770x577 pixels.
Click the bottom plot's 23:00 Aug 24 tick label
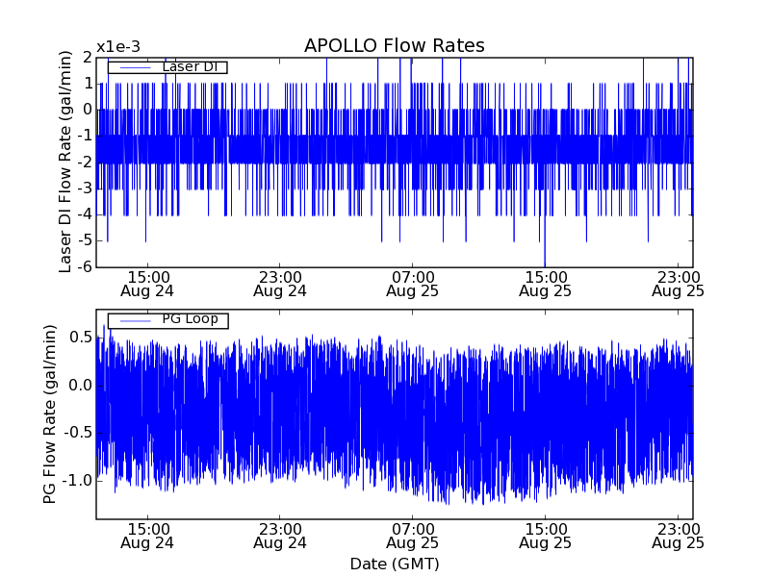[x=279, y=536]
